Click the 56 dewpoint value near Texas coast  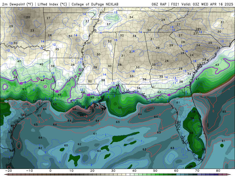pos(35,101)
